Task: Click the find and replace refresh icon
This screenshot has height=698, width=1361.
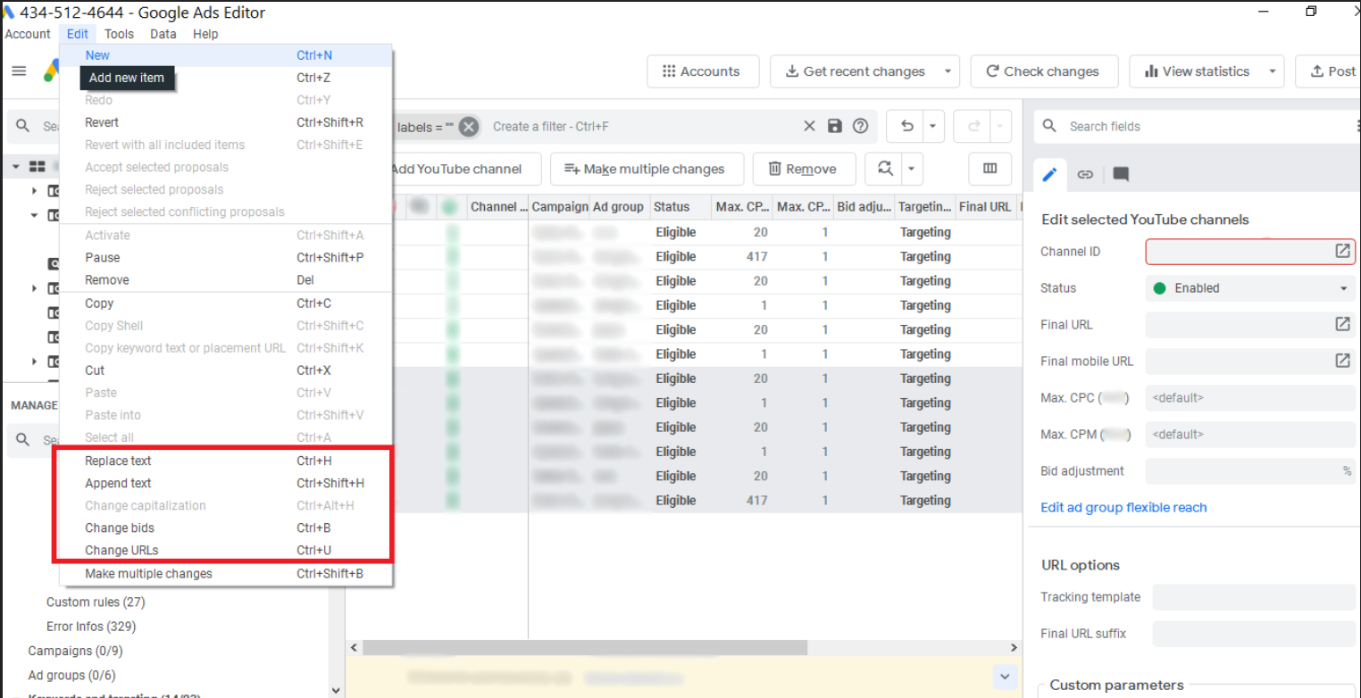Action: (x=885, y=169)
